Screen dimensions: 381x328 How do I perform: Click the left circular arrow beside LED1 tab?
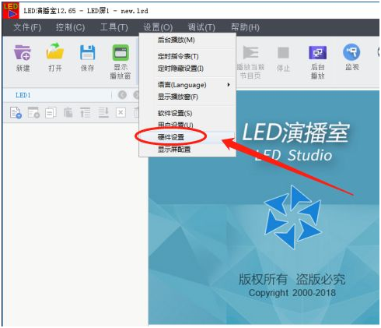pyautogui.click(x=122, y=95)
